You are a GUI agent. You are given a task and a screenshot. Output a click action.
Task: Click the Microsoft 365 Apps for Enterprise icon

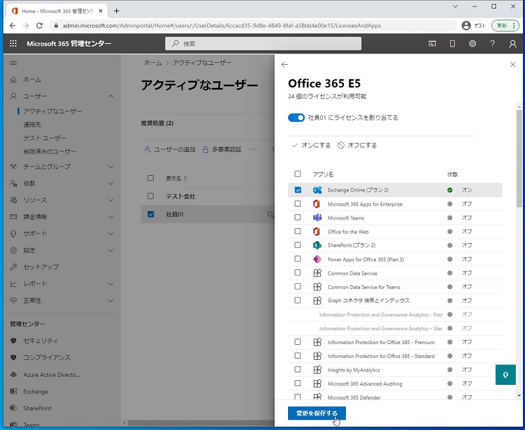pyautogui.click(x=316, y=204)
